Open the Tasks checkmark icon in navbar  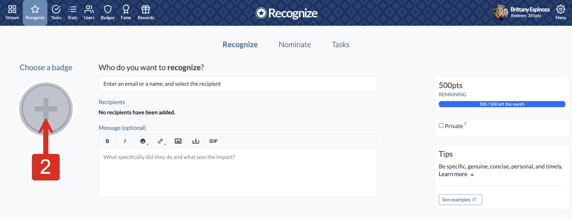(x=56, y=9)
